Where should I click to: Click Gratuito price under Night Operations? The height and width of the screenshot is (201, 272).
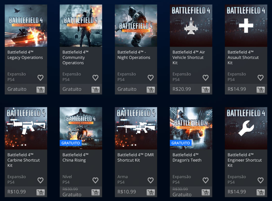[x=127, y=89]
